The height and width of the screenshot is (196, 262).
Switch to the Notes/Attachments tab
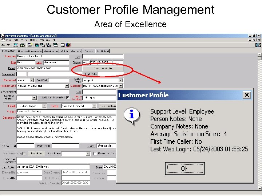coord(30,51)
